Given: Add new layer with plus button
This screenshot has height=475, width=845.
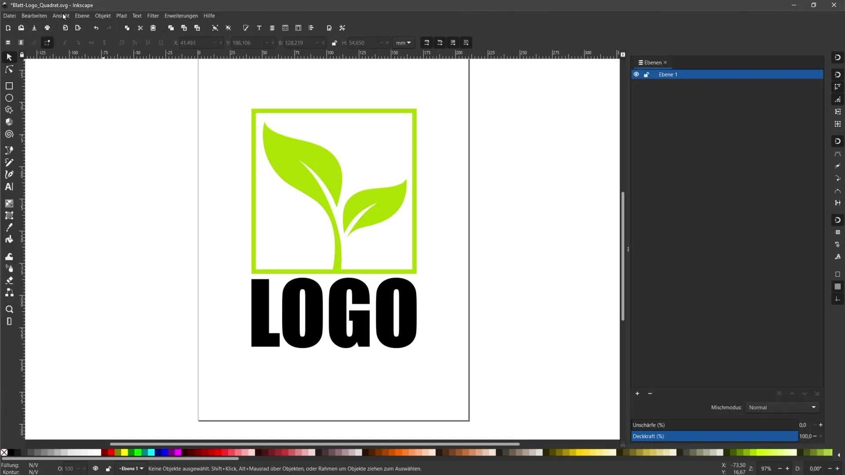Looking at the screenshot, I should [x=637, y=393].
